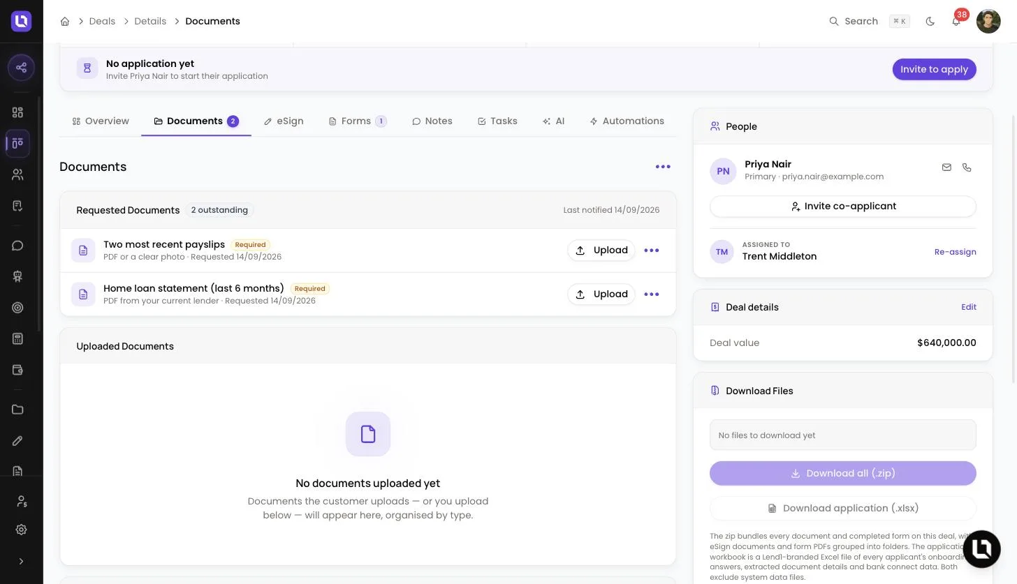Open the settings gear in sidebar

pyautogui.click(x=21, y=530)
